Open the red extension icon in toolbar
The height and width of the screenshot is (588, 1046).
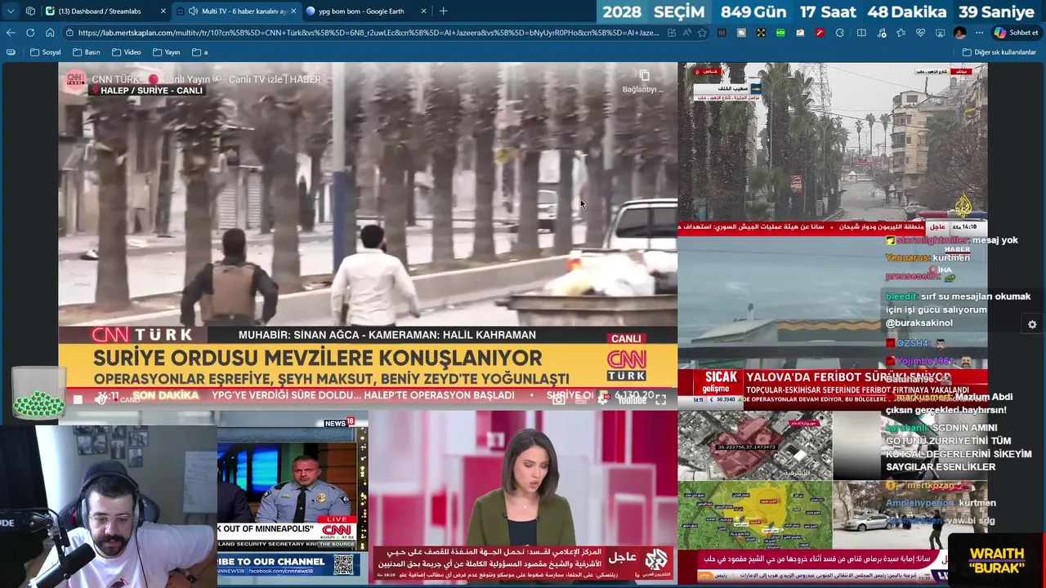820,33
